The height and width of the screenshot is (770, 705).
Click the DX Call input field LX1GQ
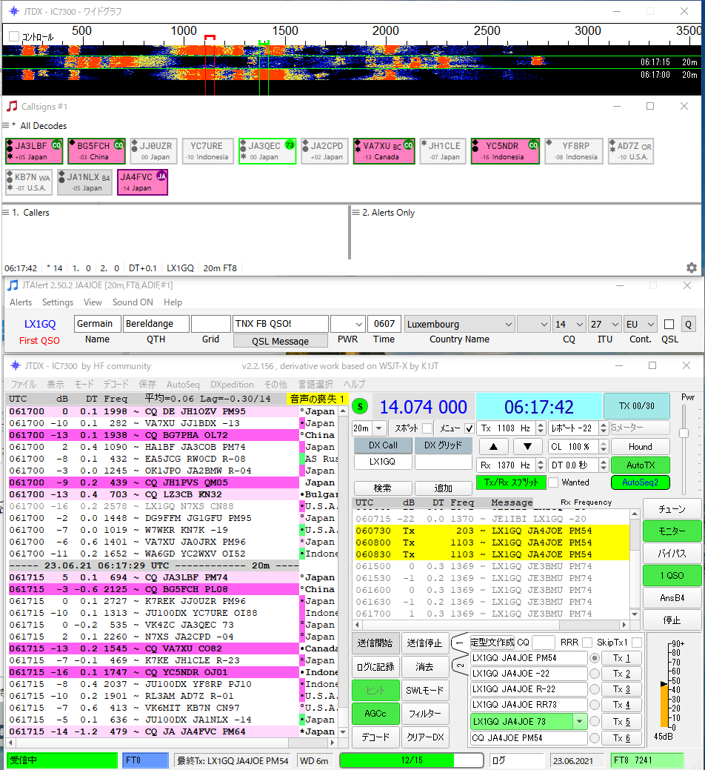(383, 462)
